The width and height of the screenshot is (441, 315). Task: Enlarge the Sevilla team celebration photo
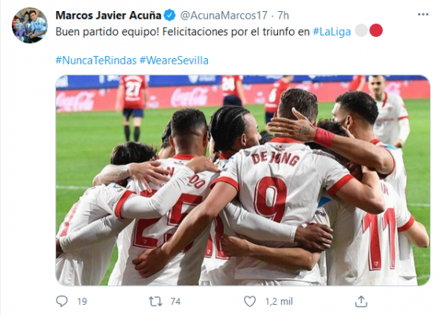point(243,180)
